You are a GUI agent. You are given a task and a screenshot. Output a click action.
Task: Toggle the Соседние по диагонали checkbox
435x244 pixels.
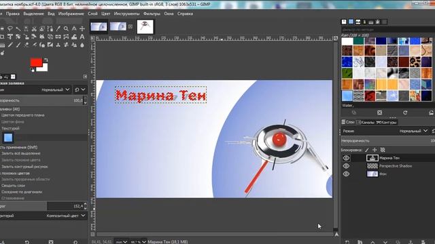22,192
